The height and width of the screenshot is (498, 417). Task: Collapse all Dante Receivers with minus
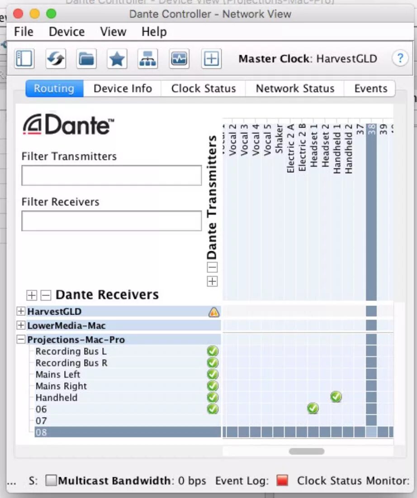point(46,295)
